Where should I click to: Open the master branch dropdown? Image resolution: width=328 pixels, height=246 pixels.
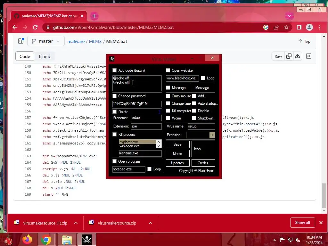point(46,41)
